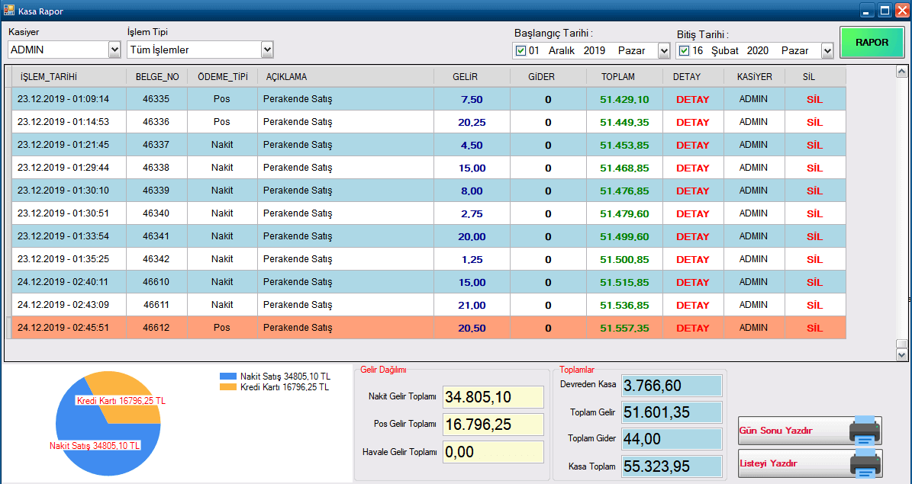
Task: Click SİL for document 46342
Action: click(x=815, y=259)
